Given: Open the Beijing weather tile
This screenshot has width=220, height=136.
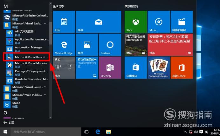Looking at the screenshot, I should [64, 68].
